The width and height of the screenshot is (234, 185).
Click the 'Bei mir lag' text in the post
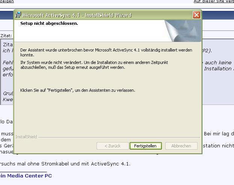[x=219, y=133]
